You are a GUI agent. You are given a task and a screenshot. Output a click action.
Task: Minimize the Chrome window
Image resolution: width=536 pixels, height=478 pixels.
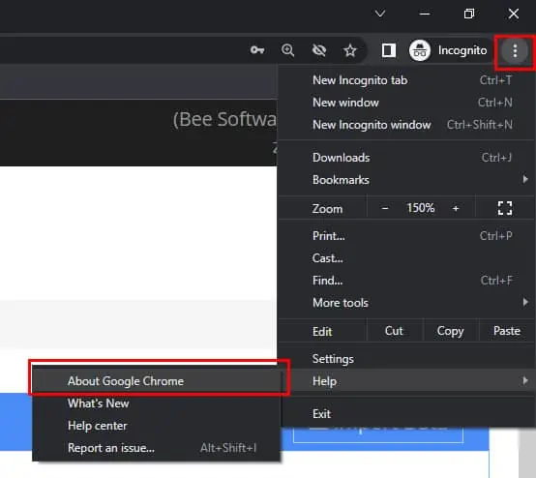point(425,14)
